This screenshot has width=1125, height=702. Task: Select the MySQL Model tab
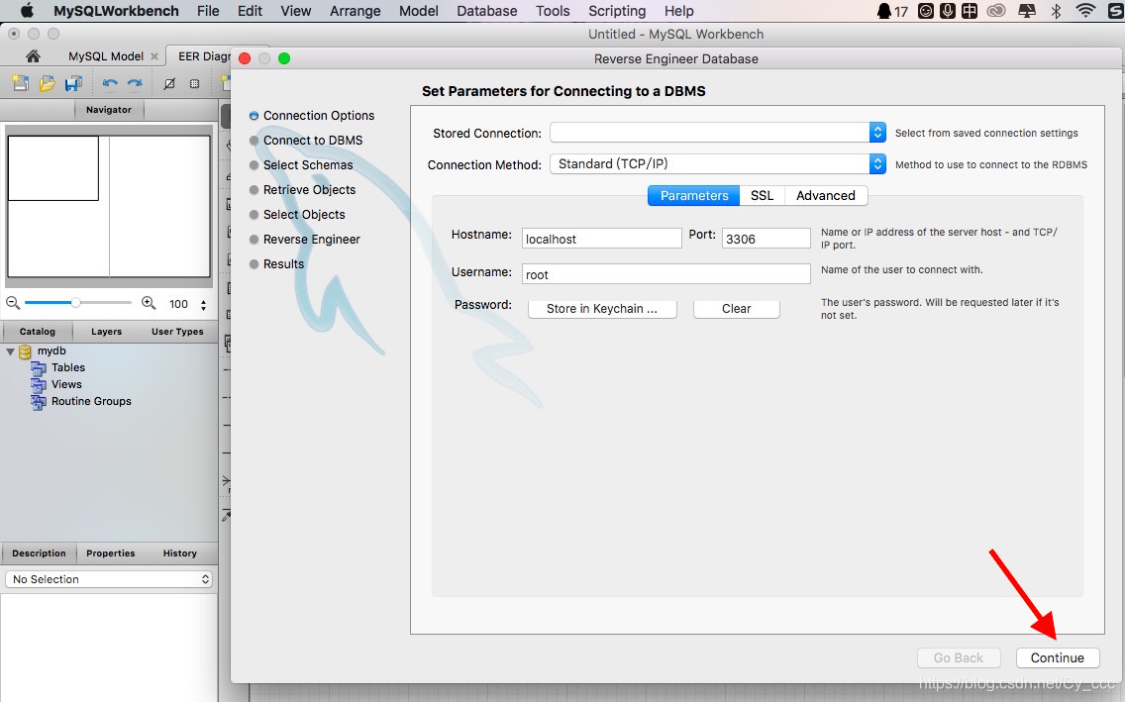click(106, 55)
